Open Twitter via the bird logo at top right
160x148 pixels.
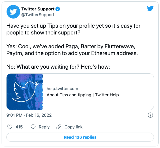click(x=150, y=8)
